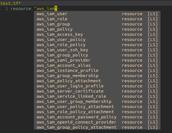This screenshot has width=172, height=133.
Task: Switch to the test.tf buffer tab
Action: [11, 3]
